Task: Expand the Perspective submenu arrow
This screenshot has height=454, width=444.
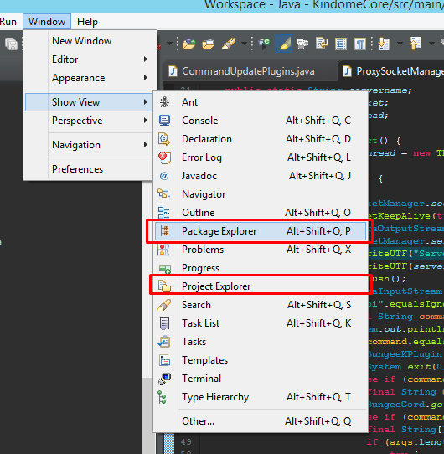Action: pyautogui.click(x=146, y=121)
